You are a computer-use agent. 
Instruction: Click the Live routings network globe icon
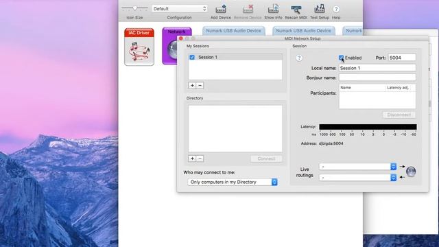pyautogui.click(x=411, y=172)
